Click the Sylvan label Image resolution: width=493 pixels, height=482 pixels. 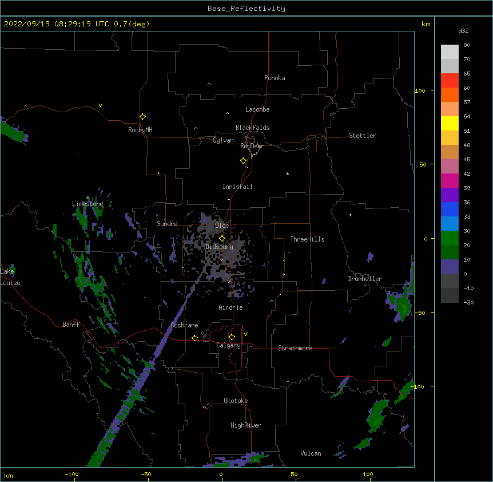coord(223,140)
